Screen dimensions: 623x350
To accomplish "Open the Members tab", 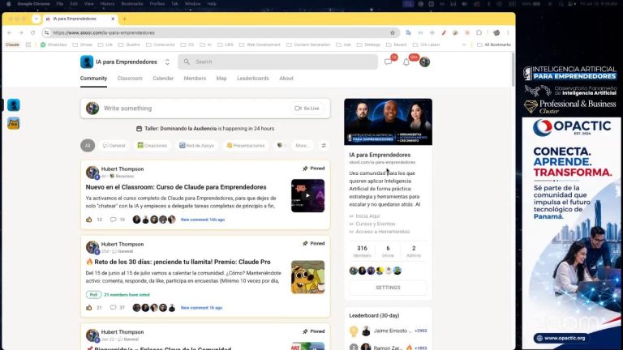I will click(x=195, y=78).
